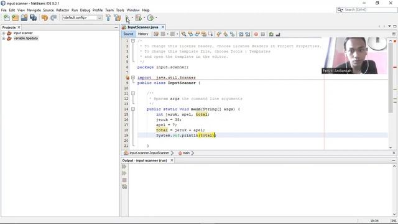Open the Refactor menu
Screen dimensions: 398x224
point(63,10)
